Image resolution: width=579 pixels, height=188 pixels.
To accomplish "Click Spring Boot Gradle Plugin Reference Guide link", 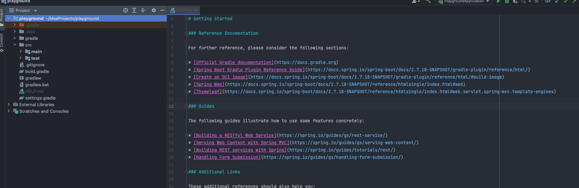I will click(x=249, y=70).
